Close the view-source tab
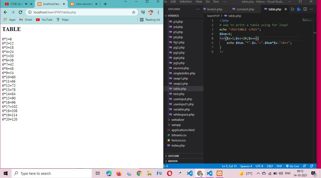321x178 pixels. [97, 4]
